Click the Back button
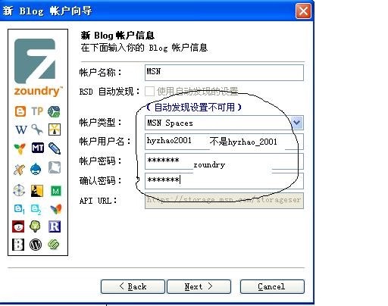Viewport: 388px width, 306px height. click(x=133, y=286)
